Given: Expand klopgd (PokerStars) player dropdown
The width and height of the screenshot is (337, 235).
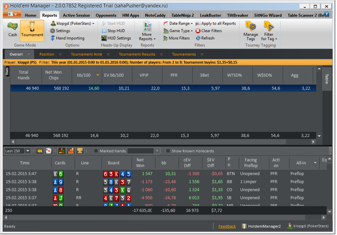Looking at the screenshot, I should 93,24.
